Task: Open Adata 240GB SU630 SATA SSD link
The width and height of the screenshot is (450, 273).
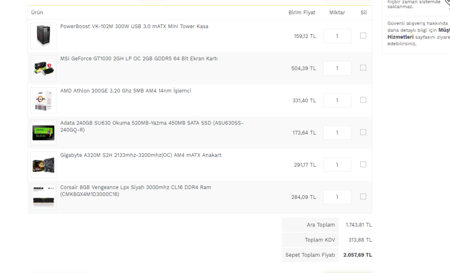Action: (152, 126)
